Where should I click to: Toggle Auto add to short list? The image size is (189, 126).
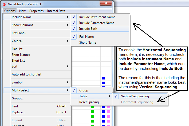[x=37, y=74]
